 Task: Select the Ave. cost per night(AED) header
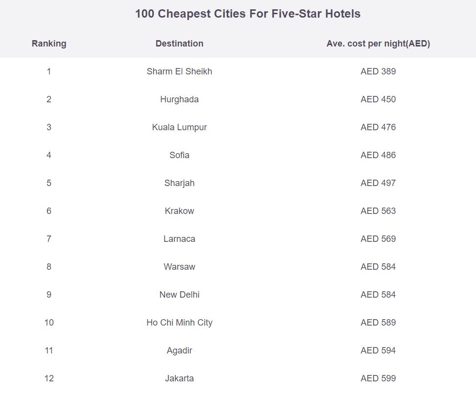coord(378,44)
